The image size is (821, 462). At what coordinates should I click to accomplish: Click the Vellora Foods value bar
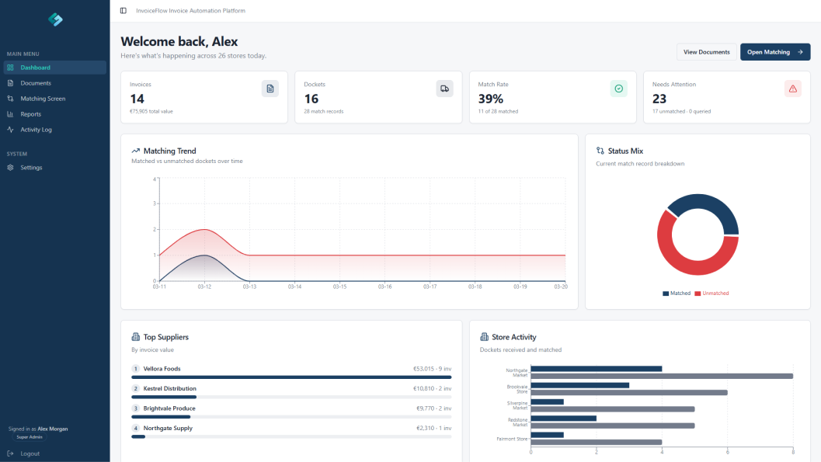pyautogui.click(x=291, y=377)
